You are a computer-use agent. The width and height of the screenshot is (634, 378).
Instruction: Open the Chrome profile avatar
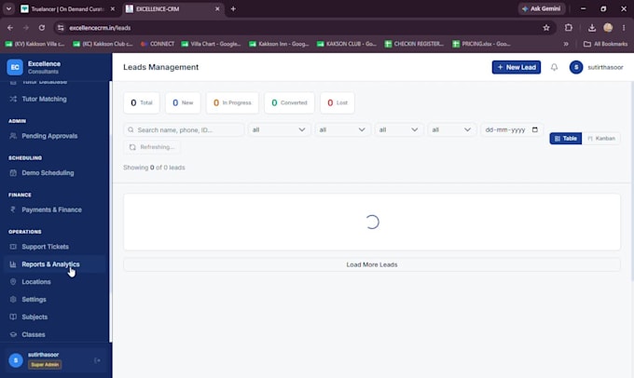(x=608, y=28)
